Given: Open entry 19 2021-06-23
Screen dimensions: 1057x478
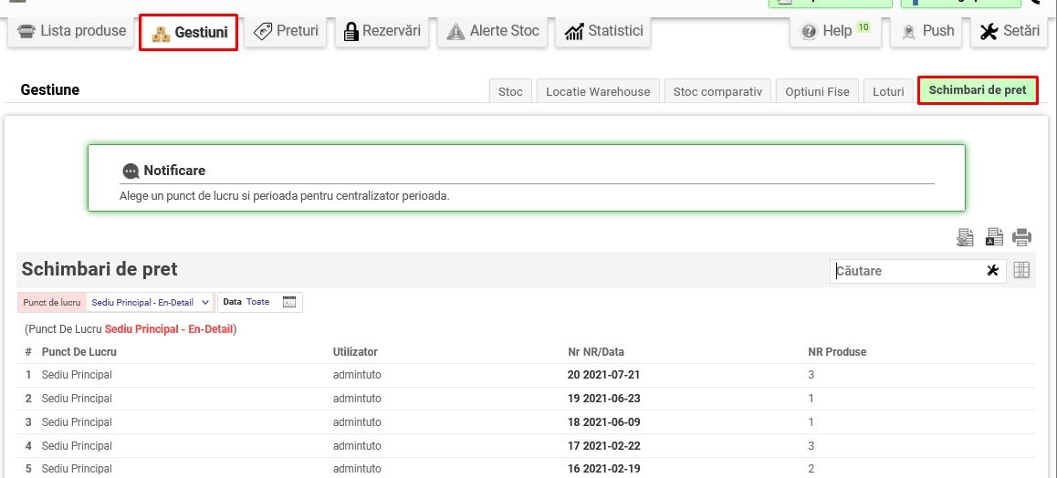Looking at the screenshot, I should 604,399.
